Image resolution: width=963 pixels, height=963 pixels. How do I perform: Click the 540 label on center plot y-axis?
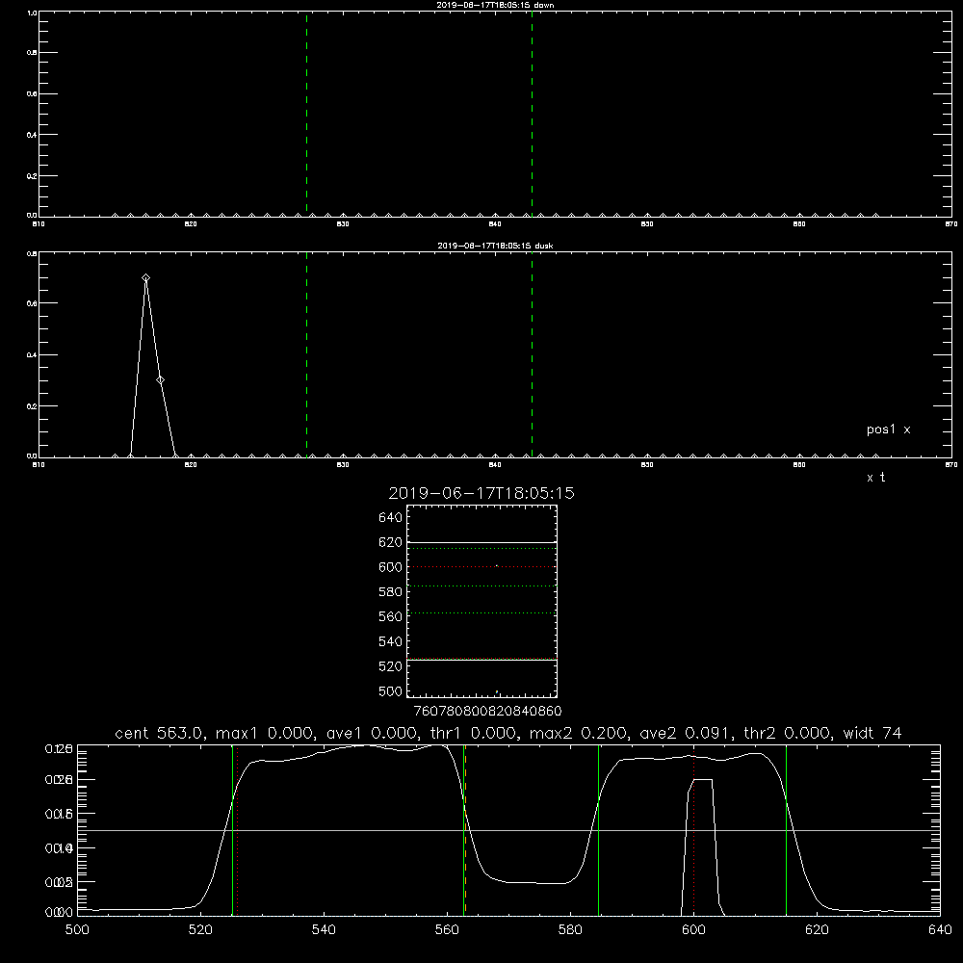[391, 641]
